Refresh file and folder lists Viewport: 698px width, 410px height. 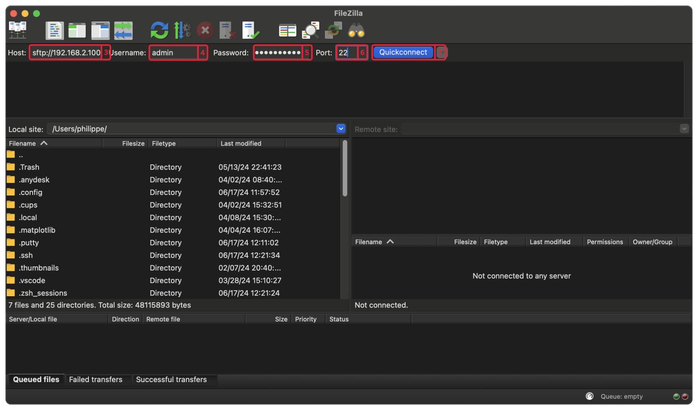point(159,30)
